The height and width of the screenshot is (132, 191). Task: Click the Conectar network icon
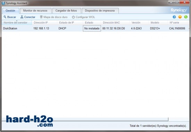(22, 17)
